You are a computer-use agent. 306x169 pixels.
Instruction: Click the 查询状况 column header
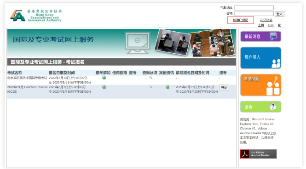point(150,73)
